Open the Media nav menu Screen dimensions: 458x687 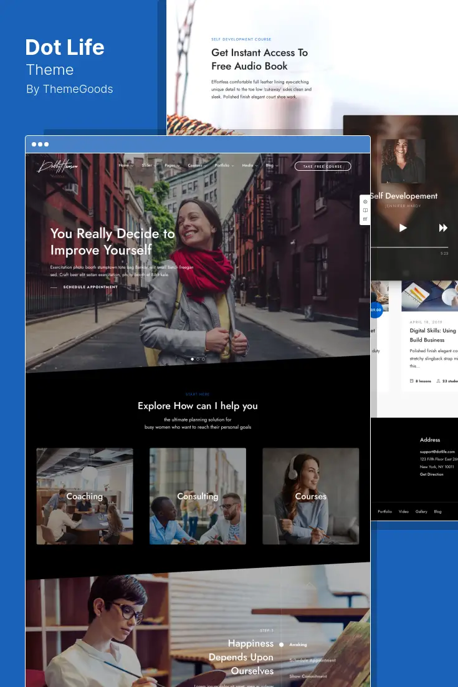(250, 166)
